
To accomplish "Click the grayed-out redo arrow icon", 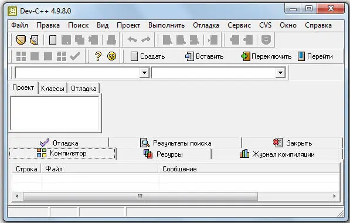I will point(146,40).
